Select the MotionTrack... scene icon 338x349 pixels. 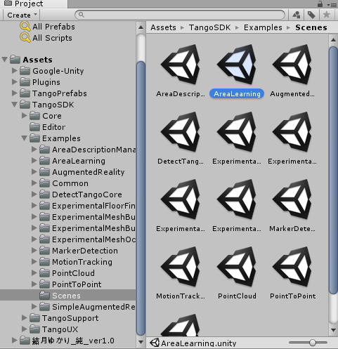tap(181, 267)
